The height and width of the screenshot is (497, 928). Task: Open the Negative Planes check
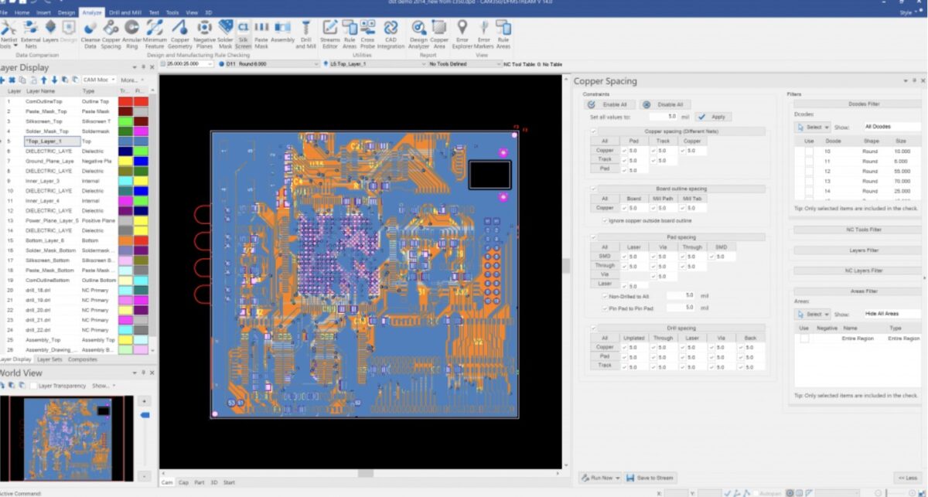click(204, 34)
